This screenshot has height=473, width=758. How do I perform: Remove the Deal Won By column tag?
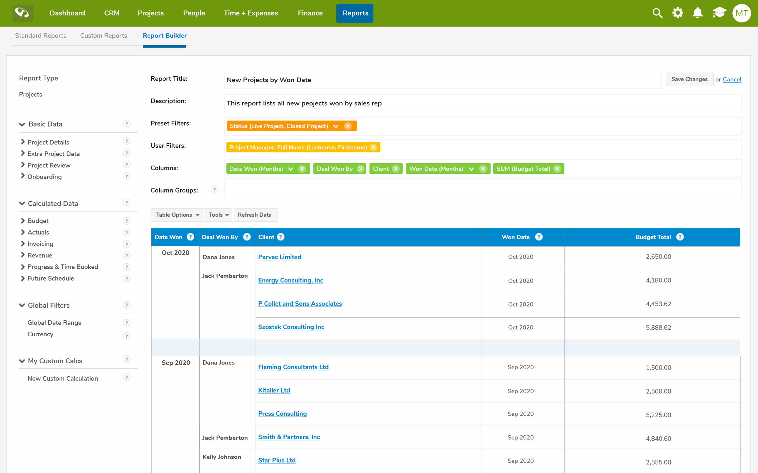point(361,169)
